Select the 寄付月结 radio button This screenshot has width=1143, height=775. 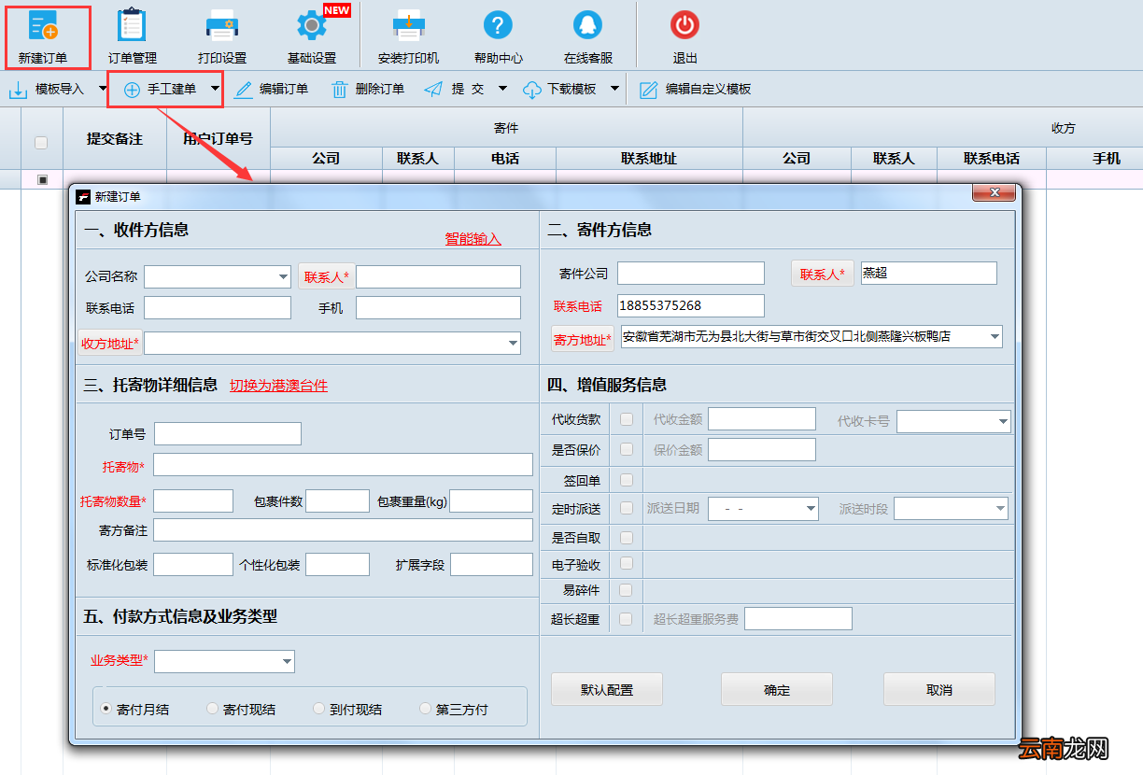106,709
